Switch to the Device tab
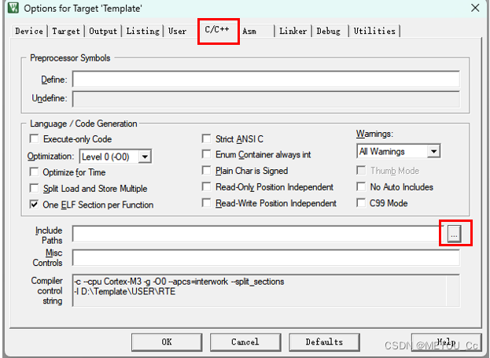The width and height of the screenshot is (490, 358). click(29, 31)
